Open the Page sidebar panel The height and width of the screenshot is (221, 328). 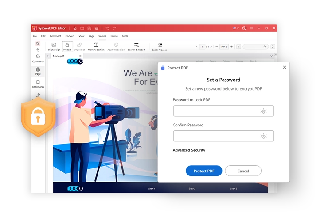(x=38, y=71)
